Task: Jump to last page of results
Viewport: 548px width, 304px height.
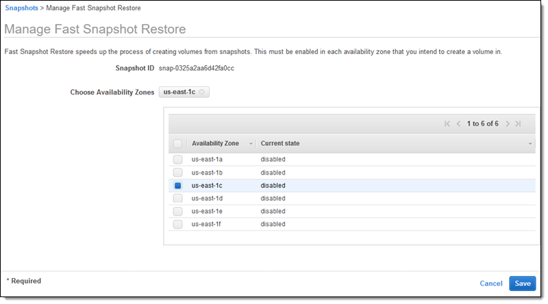Action: pyautogui.click(x=519, y=124)
